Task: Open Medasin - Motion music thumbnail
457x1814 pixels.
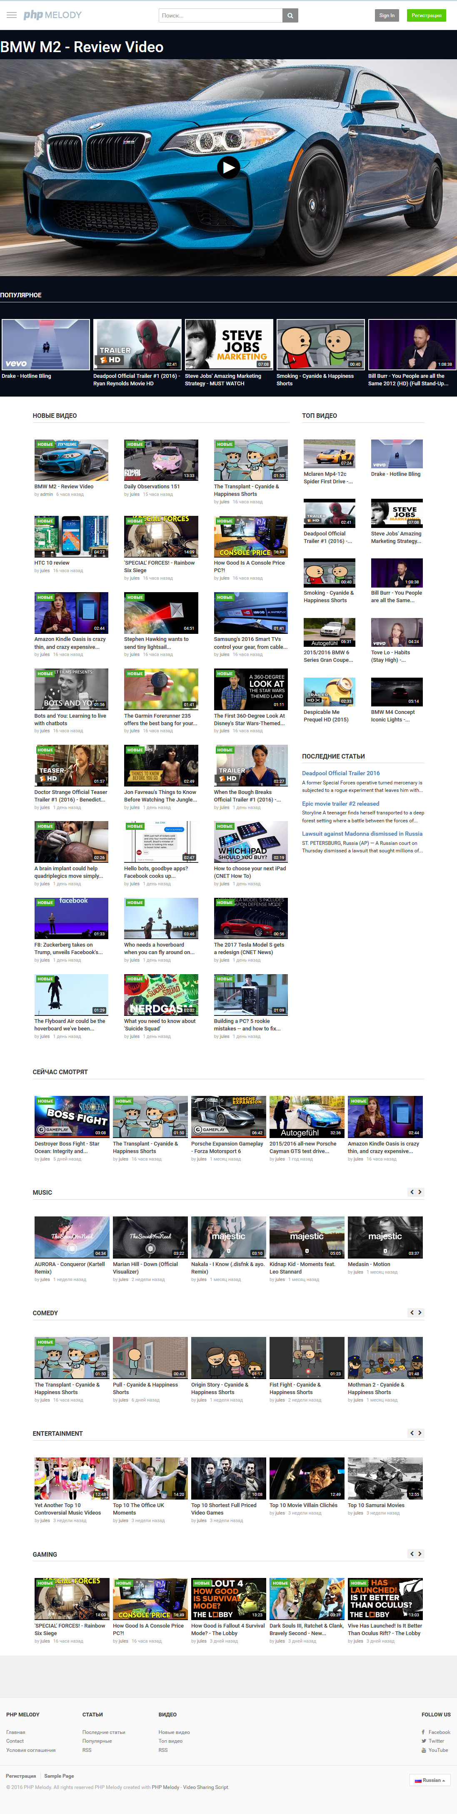Action: tap(385, 1236)
